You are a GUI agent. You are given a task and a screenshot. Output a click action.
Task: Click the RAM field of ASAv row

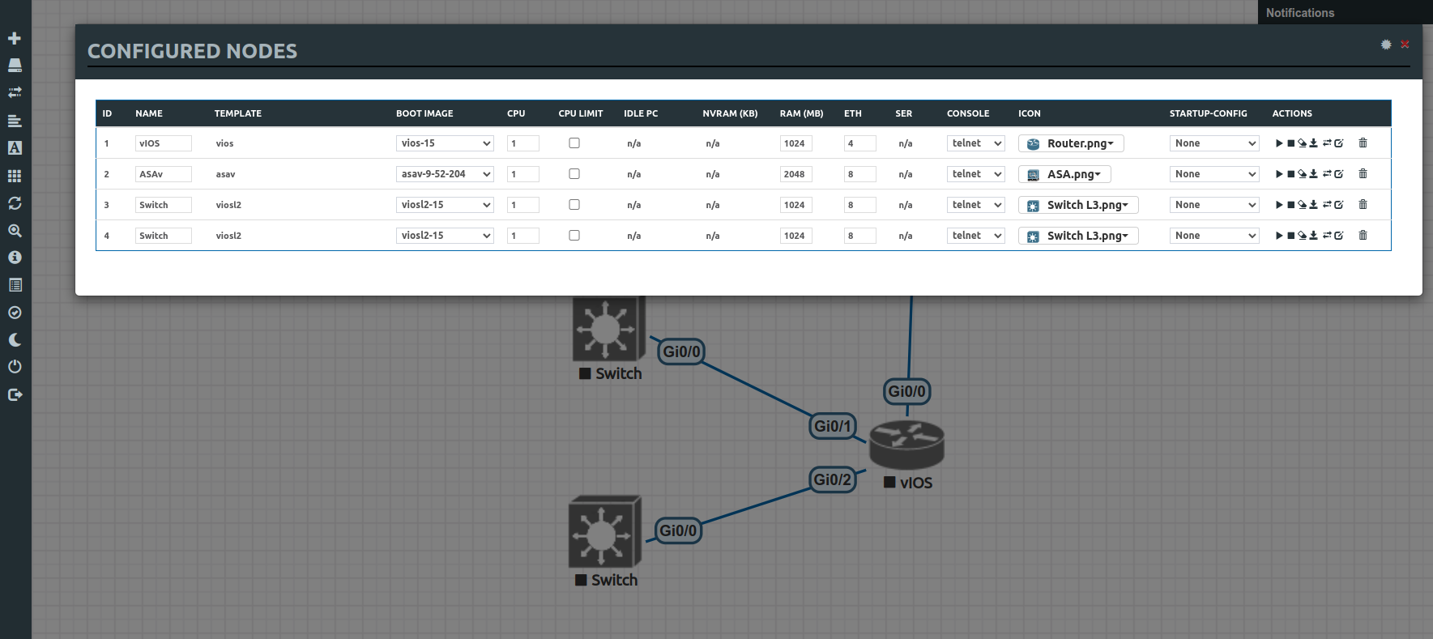click(x=795, y=174)
